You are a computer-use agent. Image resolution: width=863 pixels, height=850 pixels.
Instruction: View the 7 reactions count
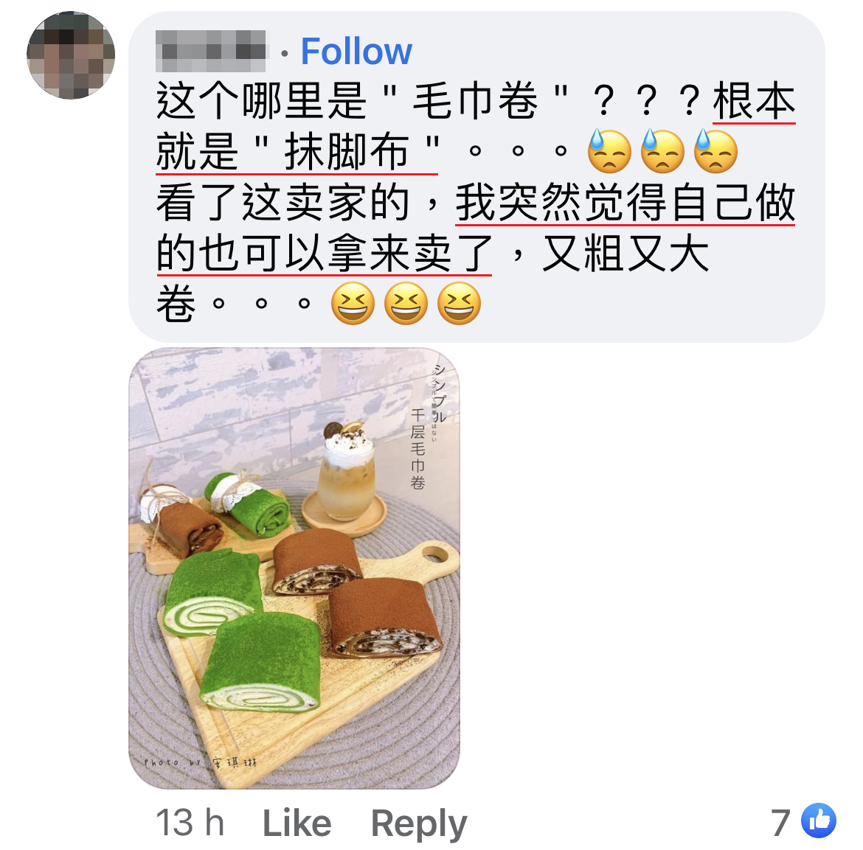click(x=780, y=823)
